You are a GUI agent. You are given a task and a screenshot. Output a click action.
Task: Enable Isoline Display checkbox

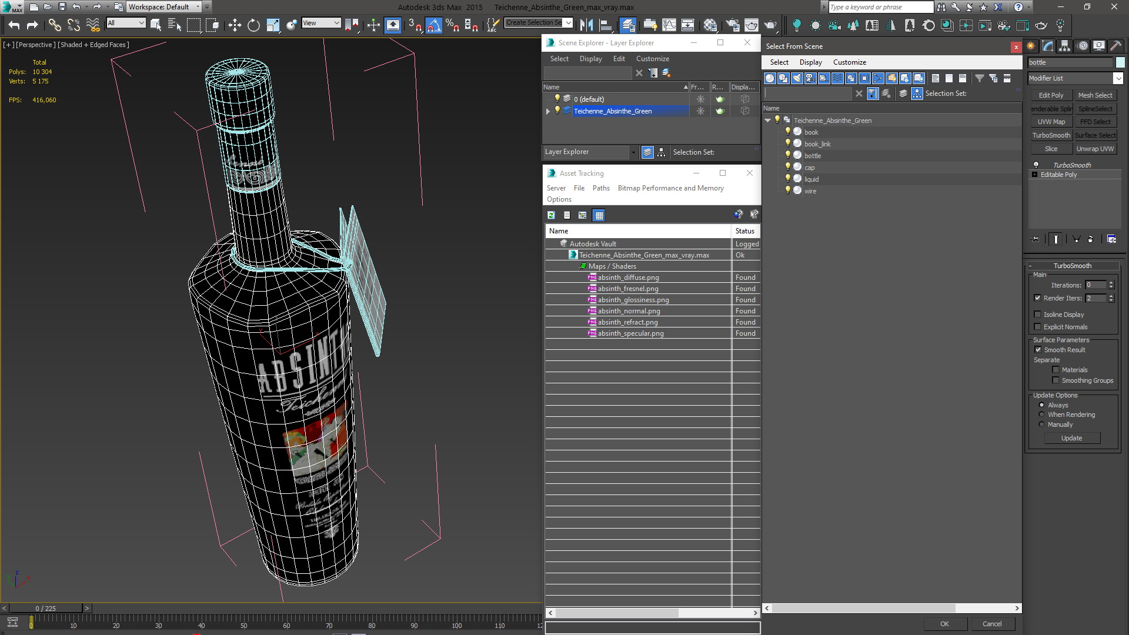click(1037, 315)
